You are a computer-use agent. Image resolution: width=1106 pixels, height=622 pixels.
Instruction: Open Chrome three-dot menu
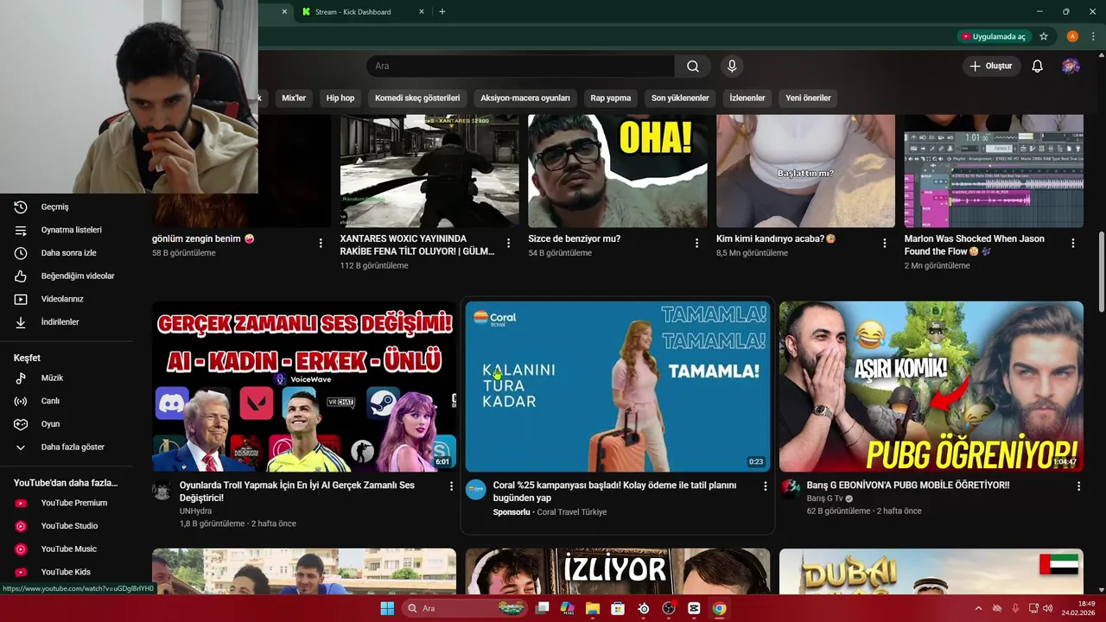point(1093,37)
